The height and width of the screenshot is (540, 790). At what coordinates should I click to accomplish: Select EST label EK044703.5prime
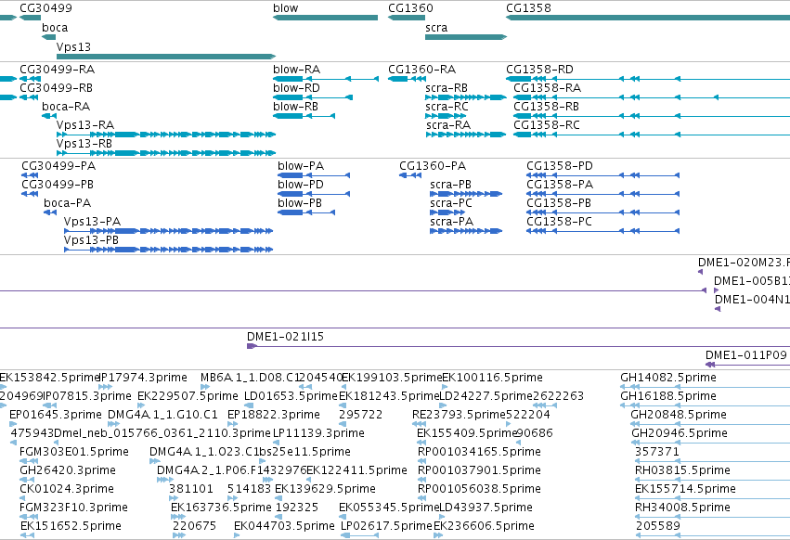tap(284, 526)
